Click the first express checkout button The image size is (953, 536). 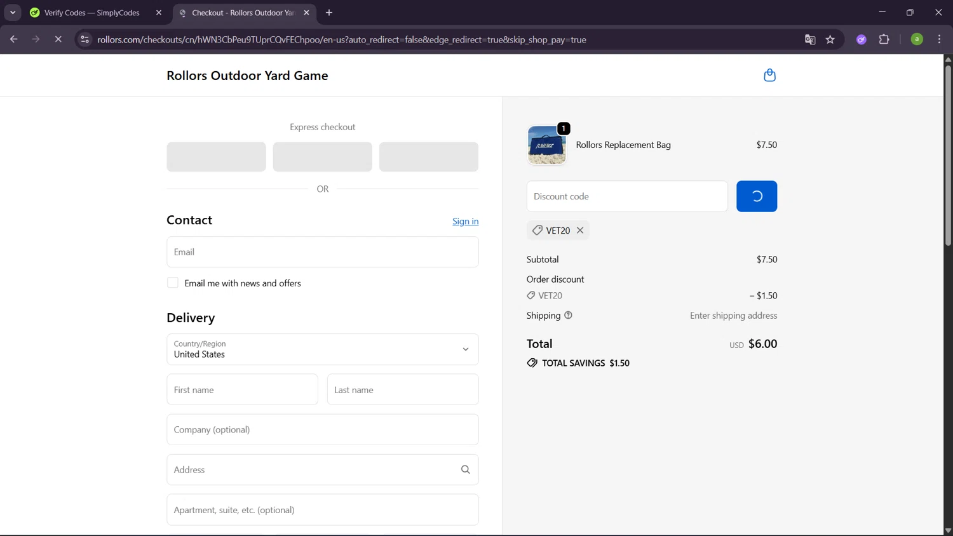tap(216, 157)
